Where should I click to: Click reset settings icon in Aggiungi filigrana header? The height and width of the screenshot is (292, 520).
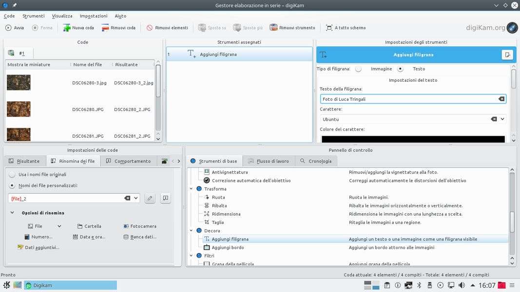507,55
